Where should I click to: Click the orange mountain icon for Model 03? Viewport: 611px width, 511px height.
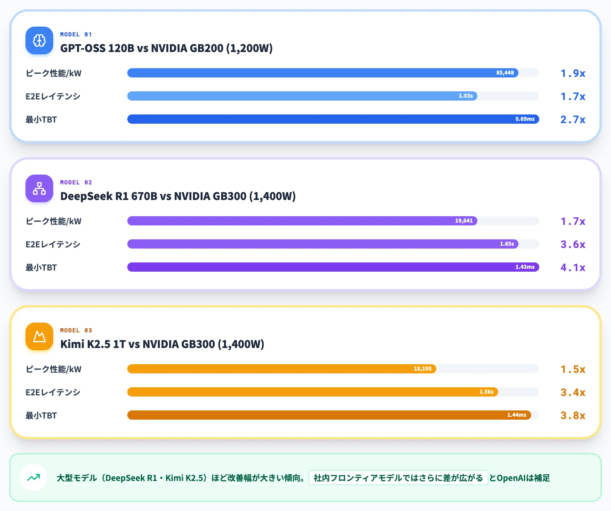[x=39, y=336]
